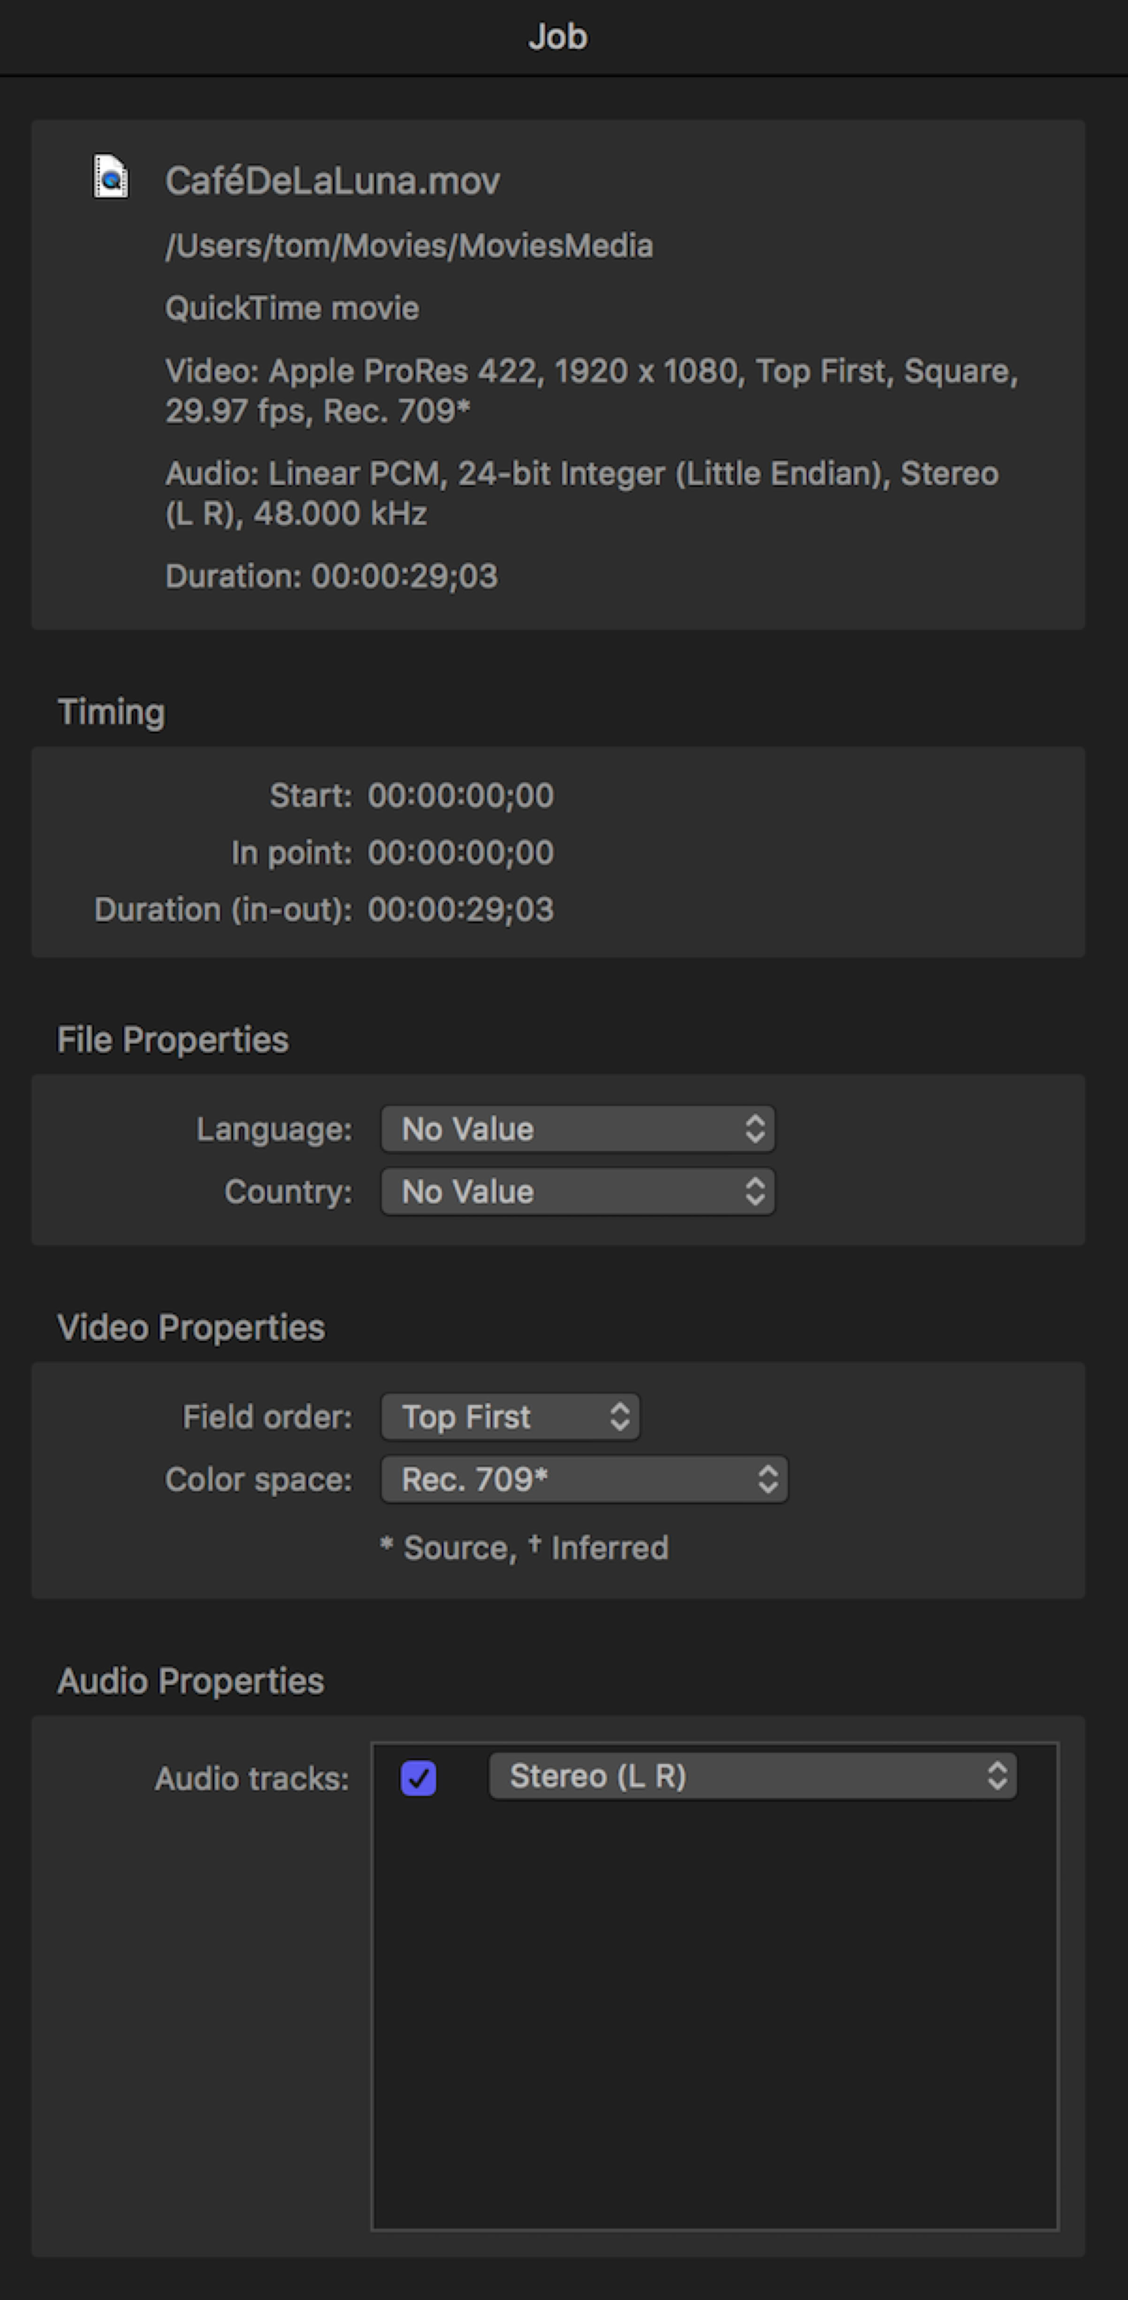Click the Country dropdown stepper arrows
Screen dimensions: 1128x2300
point(755,1192)
